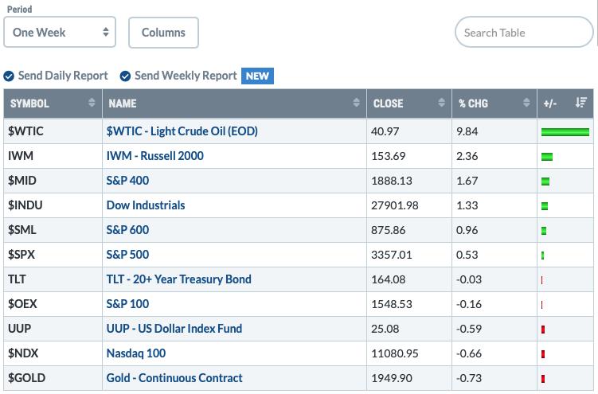
Task: Sort table by SYMBOL column arrows
Action: tap(92, 102)
